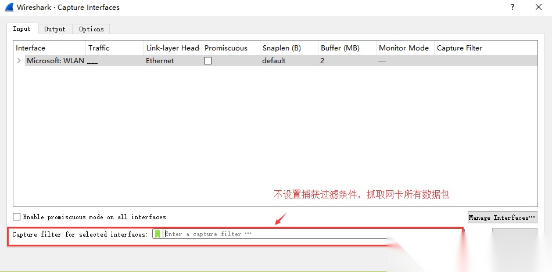
Task: Click the Ethernet link-layer cell
Action: click(x=160, y=61)
